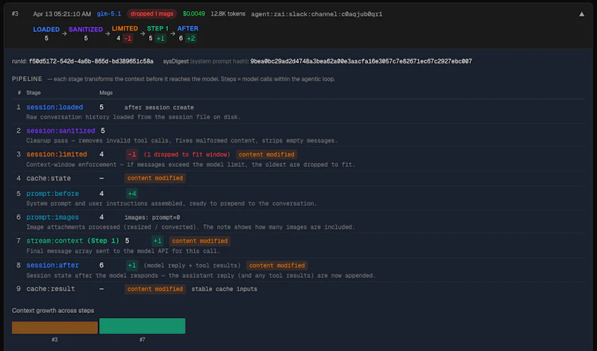Click the orange #3 context growth bar

54,327
